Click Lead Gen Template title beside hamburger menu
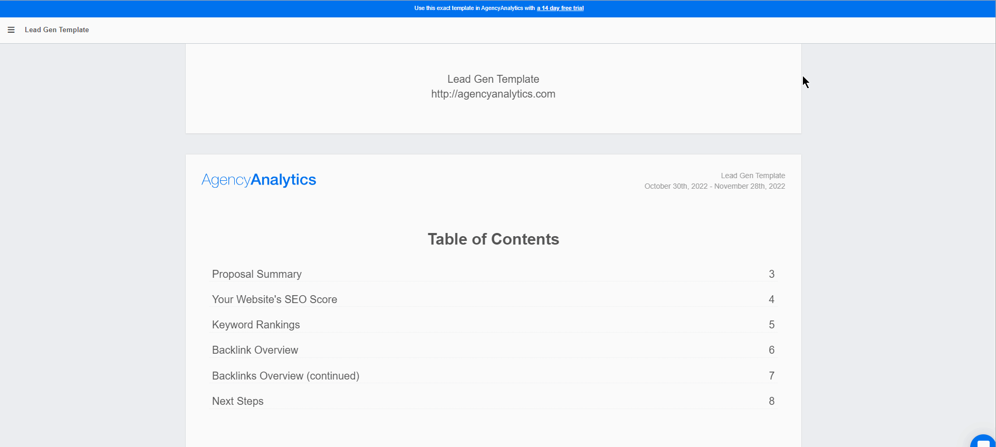996x447 pixels. [57, 30]
